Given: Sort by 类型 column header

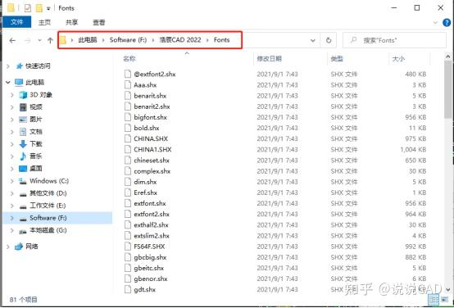Looking at the screenshot, I should tap(337, 59).
